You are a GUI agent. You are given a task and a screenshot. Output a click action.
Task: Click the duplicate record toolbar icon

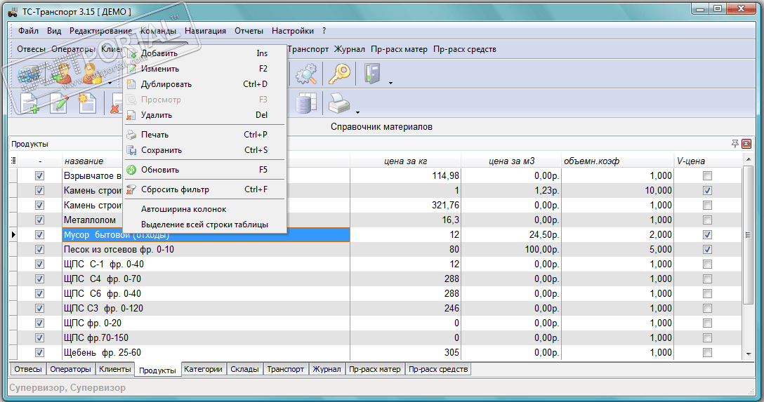[88, 103]
